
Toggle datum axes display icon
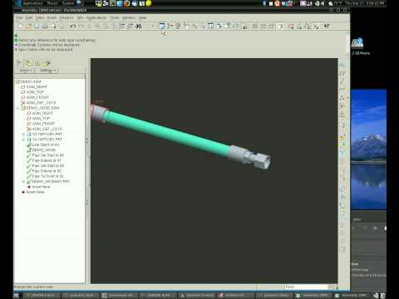(299, 26)
